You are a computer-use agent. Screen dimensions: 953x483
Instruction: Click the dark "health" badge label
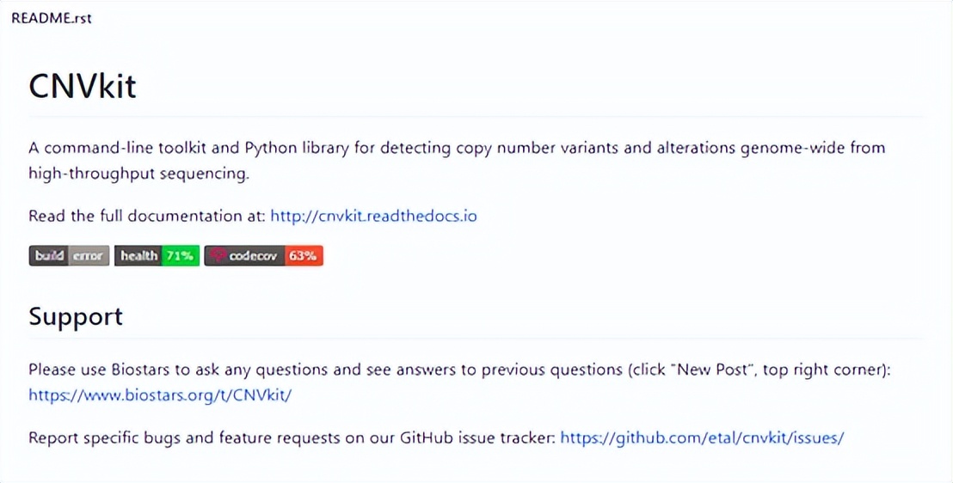click(x=138, y=255)
